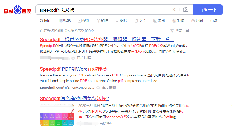Open image search camera icon
This screenshot has height=128, width=232.
(x=186, y=10)
